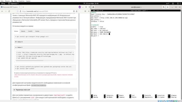This screenshot has height=102, width=182.
Task: Click the apt install apt-transport-https code line
Action: click(x=32, y=37)
